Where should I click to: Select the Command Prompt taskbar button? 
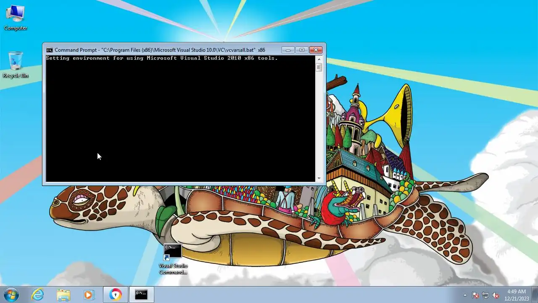pos(141,295)
